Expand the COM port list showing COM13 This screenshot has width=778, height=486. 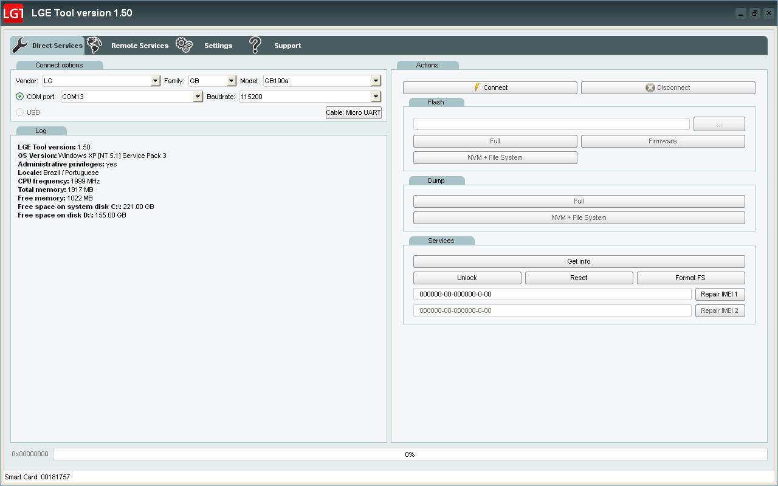[x=198, y=97]
